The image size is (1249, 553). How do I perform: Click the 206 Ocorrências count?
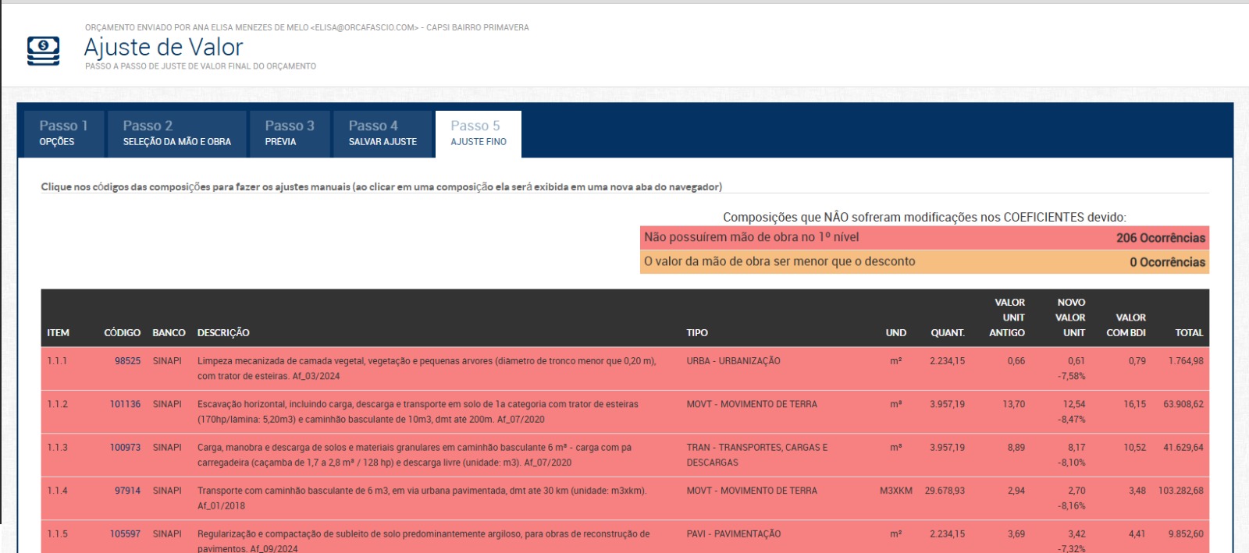point(1160,238)
